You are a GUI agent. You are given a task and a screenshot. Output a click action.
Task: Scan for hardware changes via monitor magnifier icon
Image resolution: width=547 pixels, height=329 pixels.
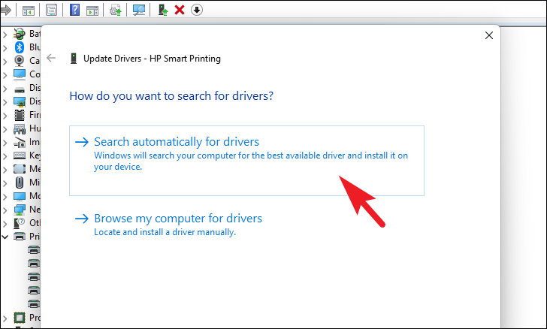tap(139, 10)
